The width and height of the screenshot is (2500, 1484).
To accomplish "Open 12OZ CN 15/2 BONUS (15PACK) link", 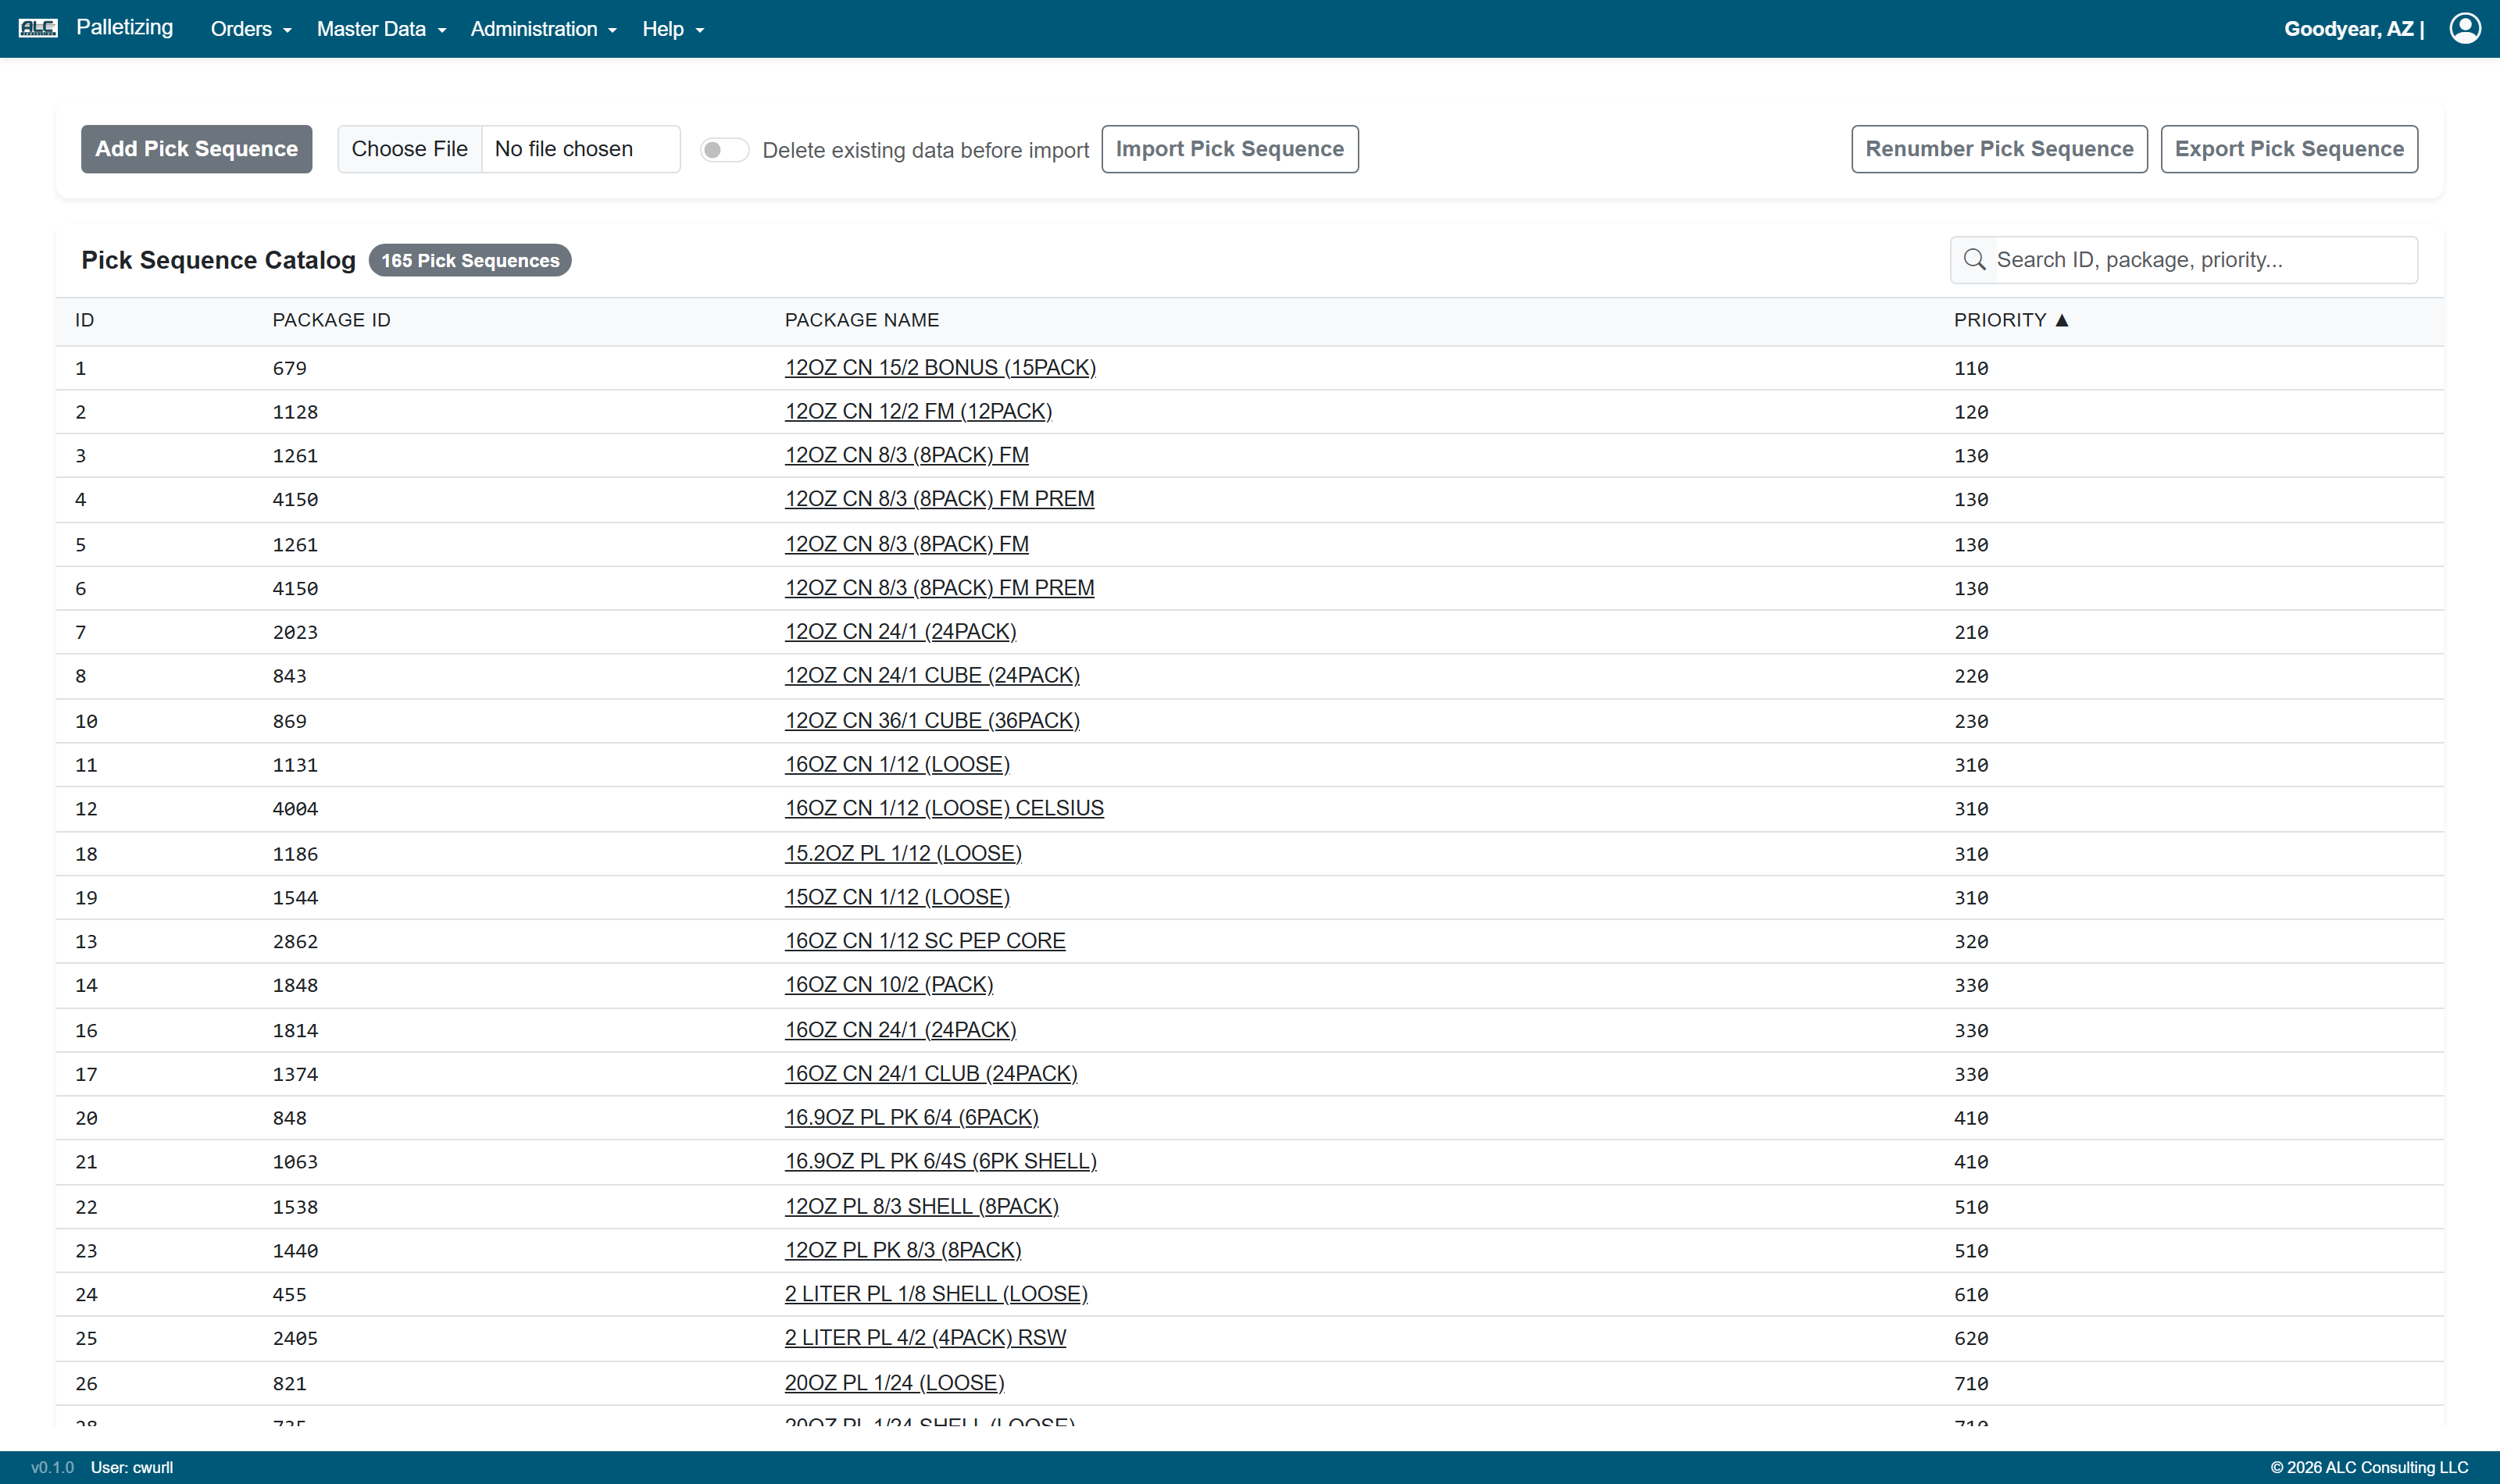I will 940,368.
